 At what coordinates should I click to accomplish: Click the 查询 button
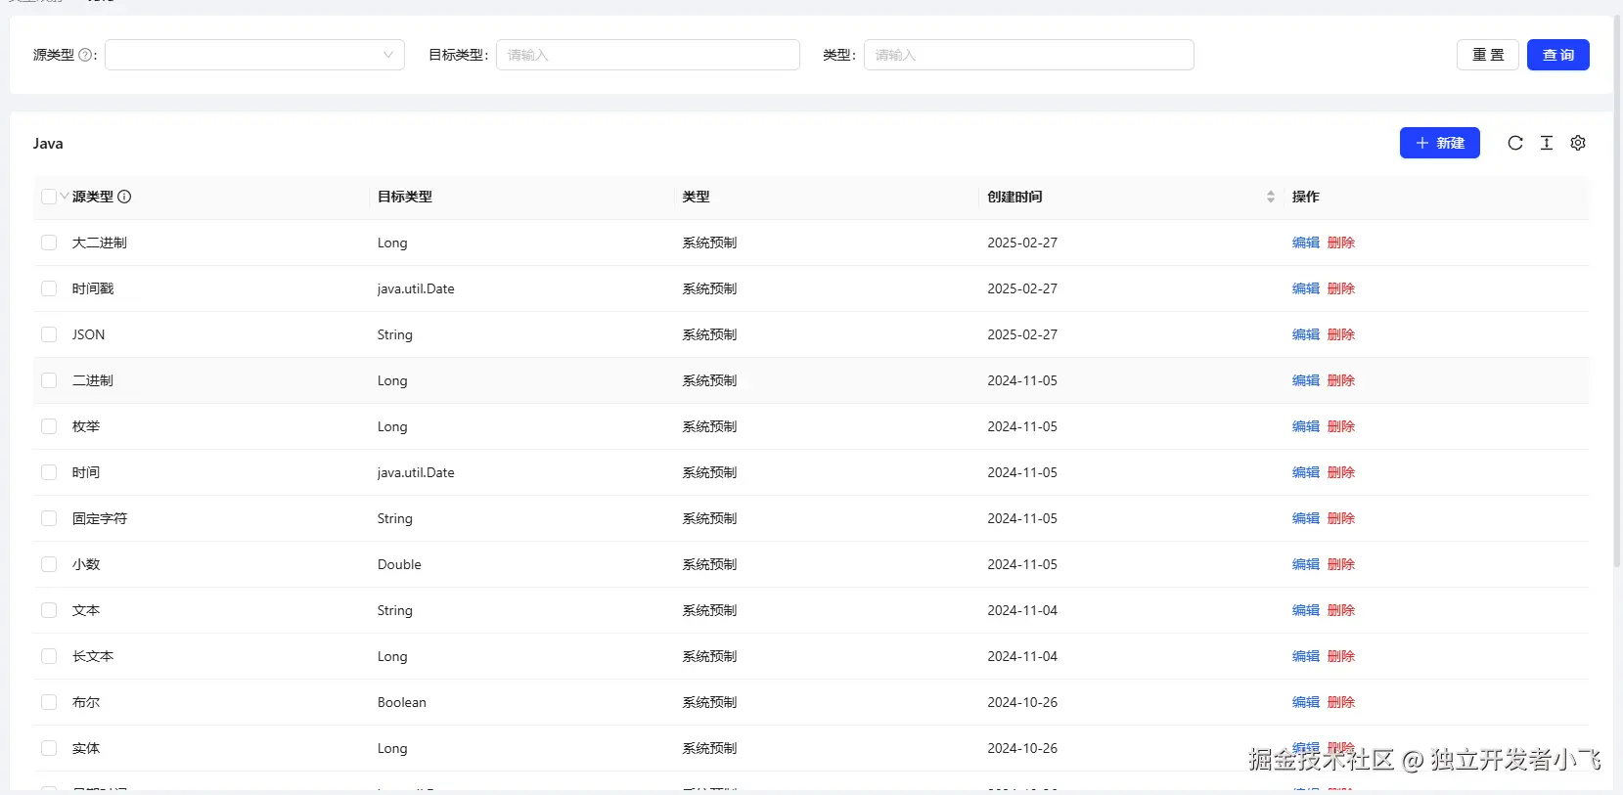1557,55
